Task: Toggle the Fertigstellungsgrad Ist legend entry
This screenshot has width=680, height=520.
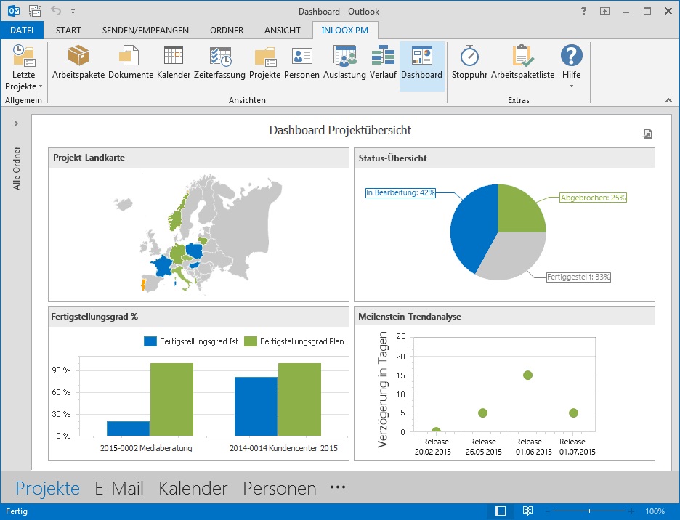Action: [192, 341]
